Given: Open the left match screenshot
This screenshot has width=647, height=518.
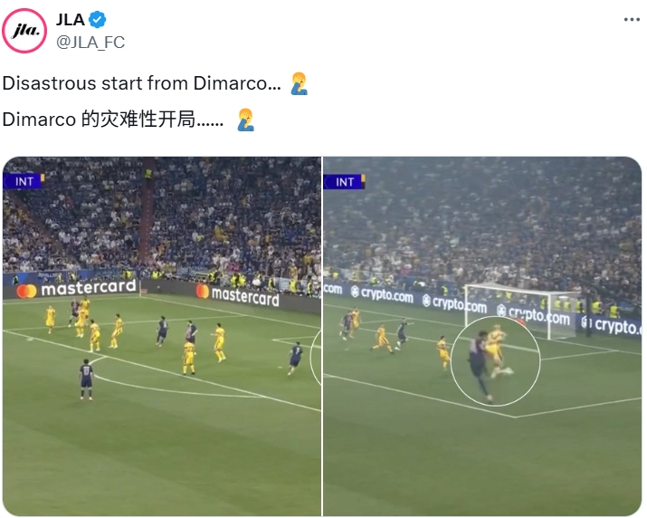Looking at the screenshot, I should (162, 336).
